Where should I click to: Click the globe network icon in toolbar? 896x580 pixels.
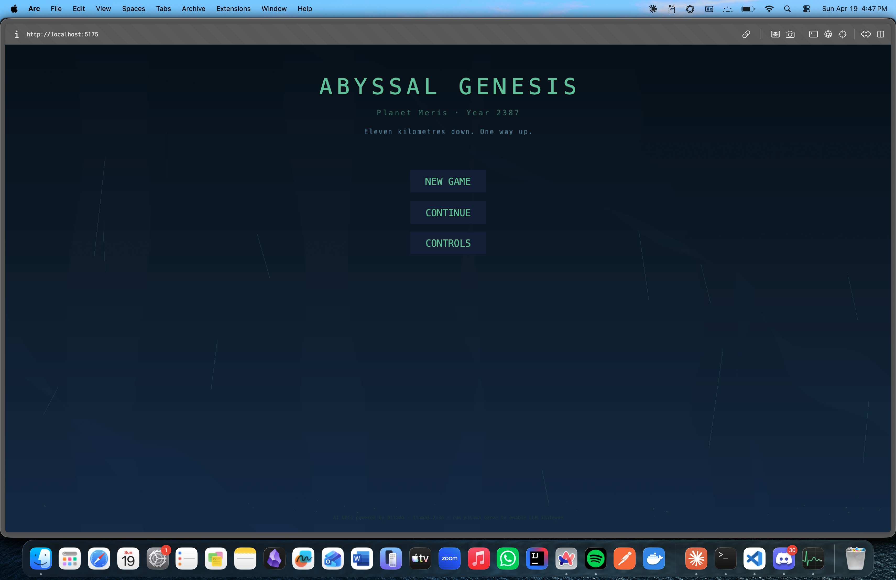pyautogui.click(x=828, y=34)
